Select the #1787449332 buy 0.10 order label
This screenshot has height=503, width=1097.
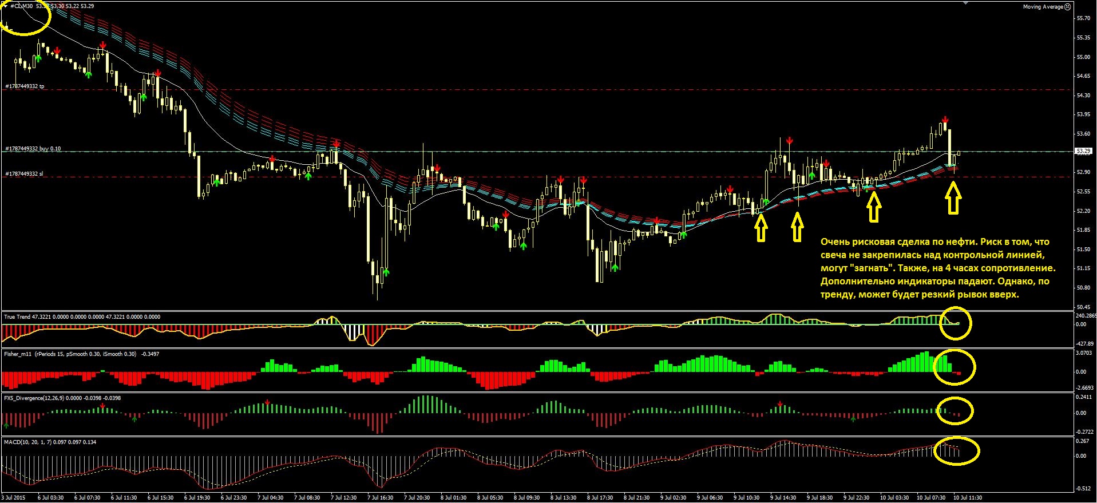(x=33, y=149)
